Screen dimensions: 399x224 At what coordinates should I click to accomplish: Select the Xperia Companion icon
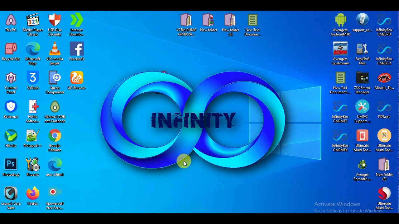[x=55, y=83]
